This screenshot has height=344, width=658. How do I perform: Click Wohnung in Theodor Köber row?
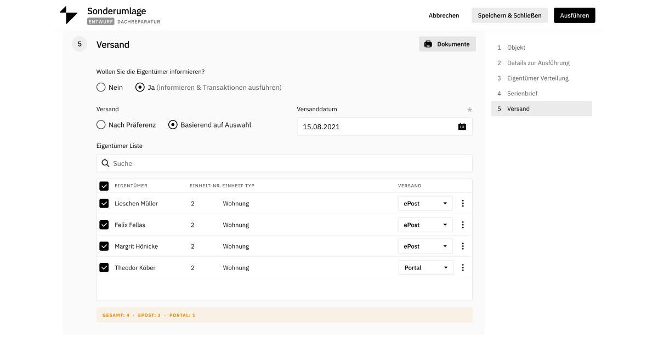[x=236, y=267]
